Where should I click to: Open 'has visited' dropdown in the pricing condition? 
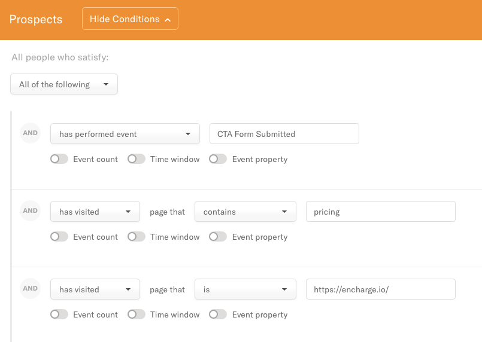[95, 212]
